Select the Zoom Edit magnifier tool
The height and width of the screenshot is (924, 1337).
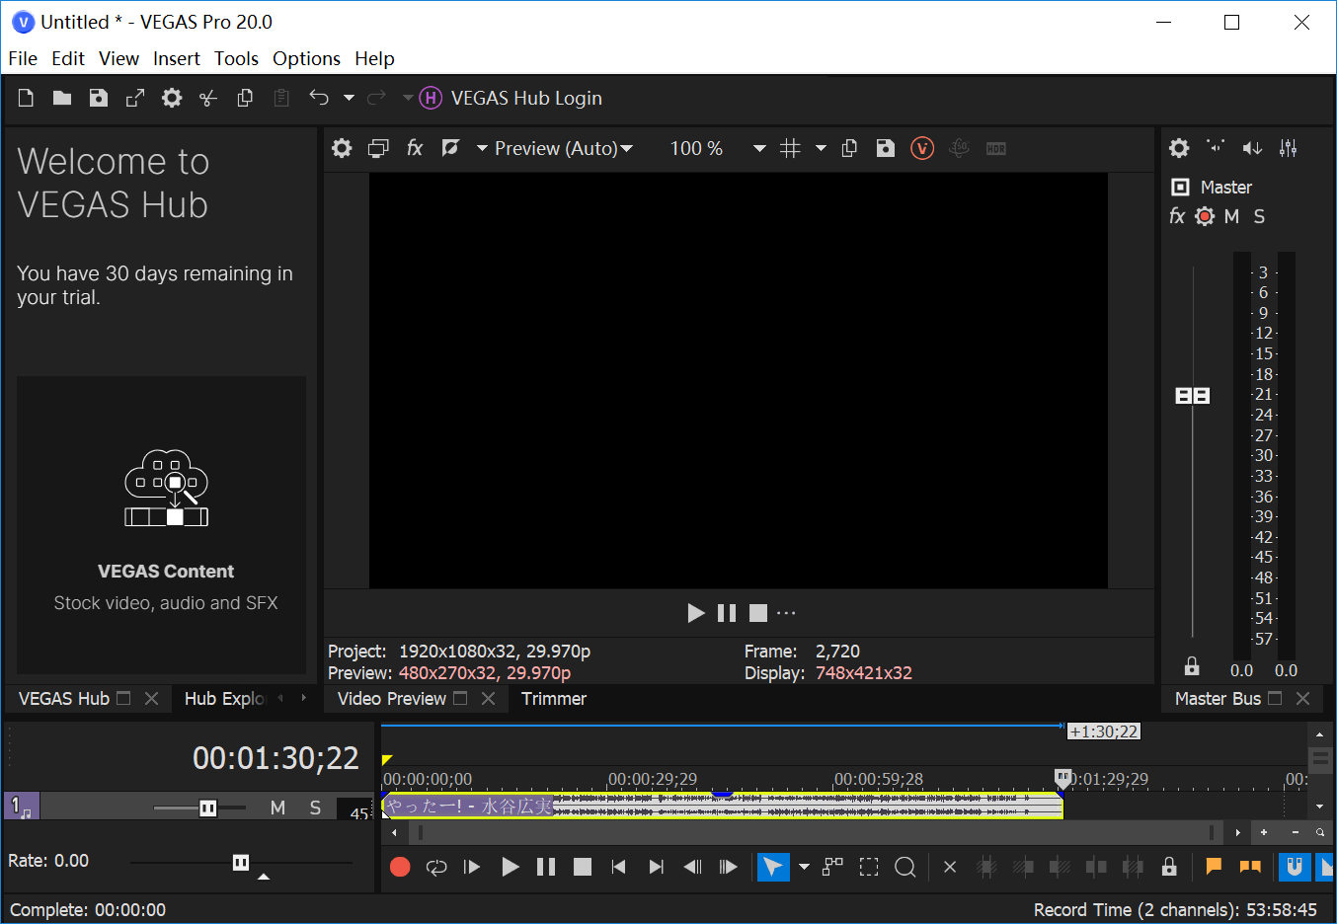904,867
